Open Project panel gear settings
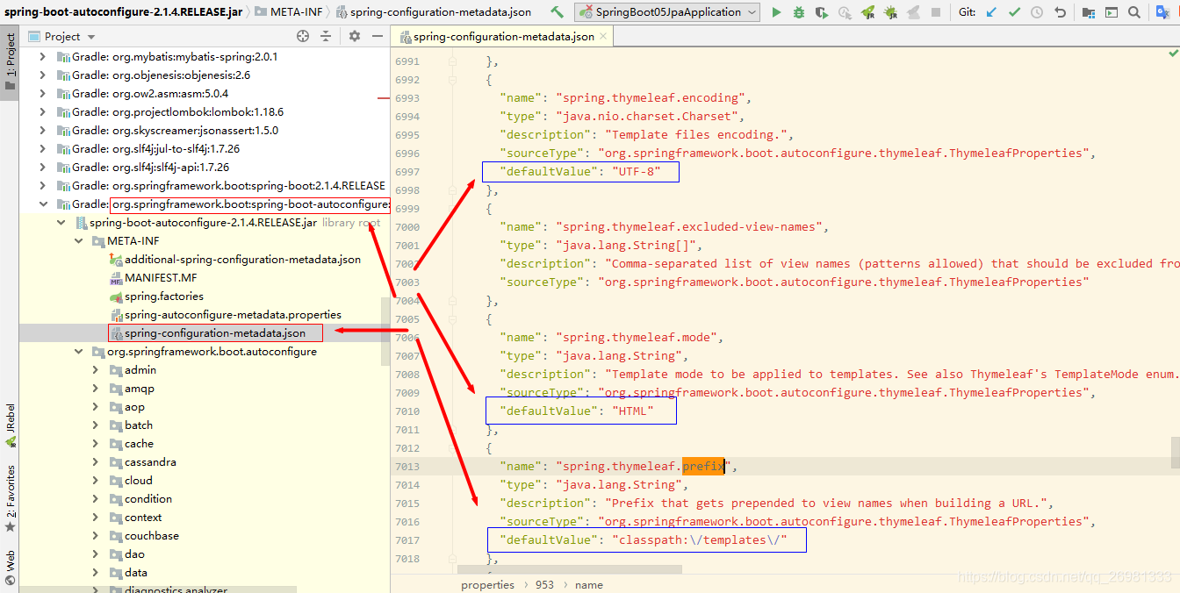This screenshot has width=1180, height=593. pyautogui.click(x=355, y=36)
